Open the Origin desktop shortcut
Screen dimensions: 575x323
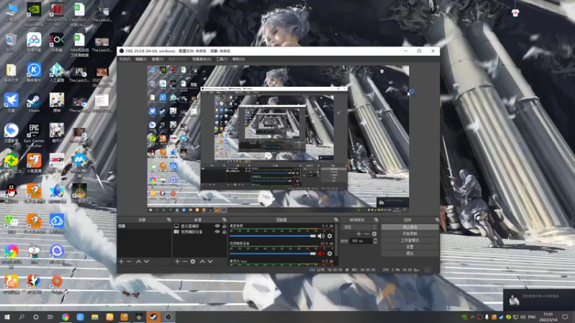coord(57,284)
